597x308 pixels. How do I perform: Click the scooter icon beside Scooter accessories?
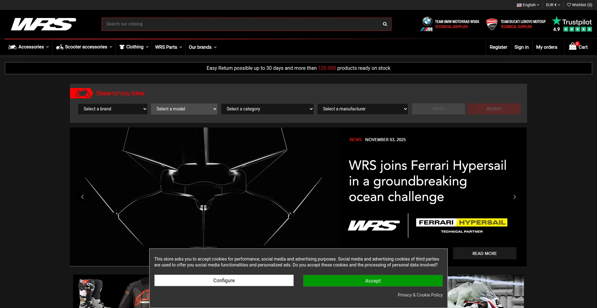[x=60, y=47]
